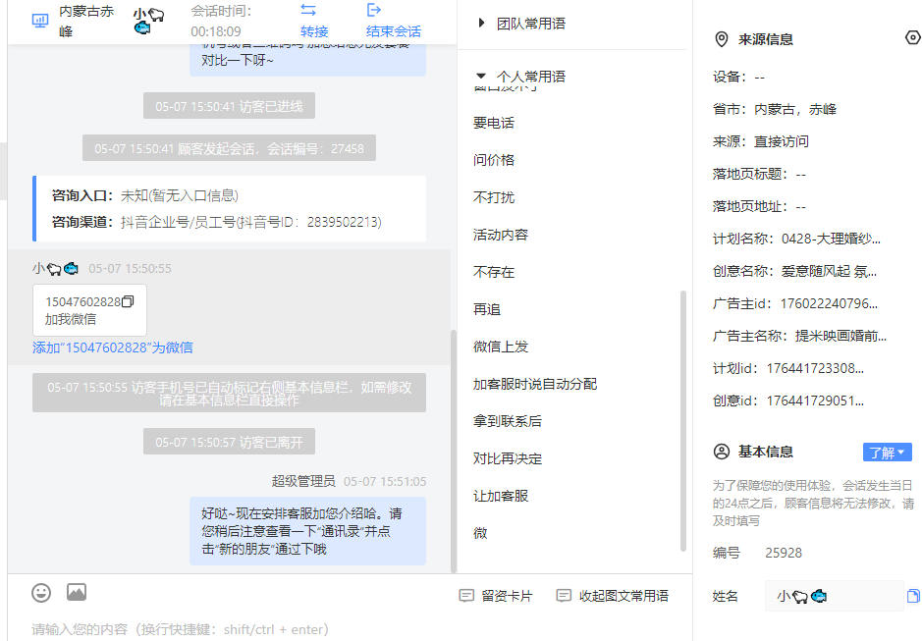Click the 省市 内蒙古，赤峰 entry
The height and width of the screenshot is (641, 922).
tap(775, 109)
